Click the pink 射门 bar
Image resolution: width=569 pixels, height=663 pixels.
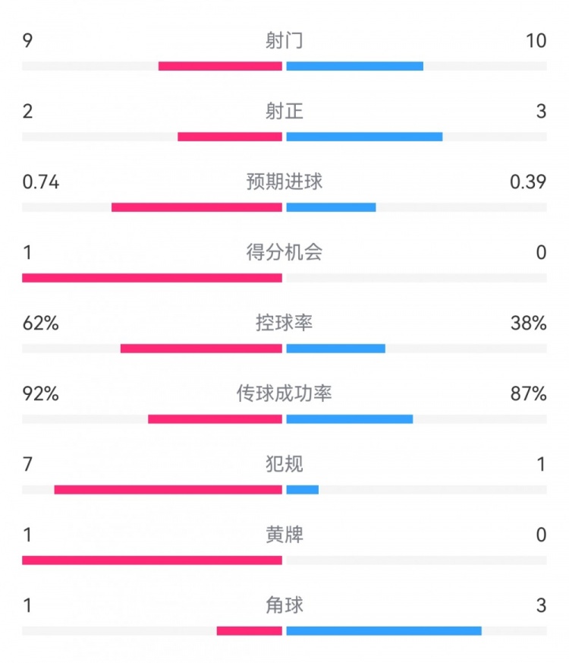[x=220, y=66]
